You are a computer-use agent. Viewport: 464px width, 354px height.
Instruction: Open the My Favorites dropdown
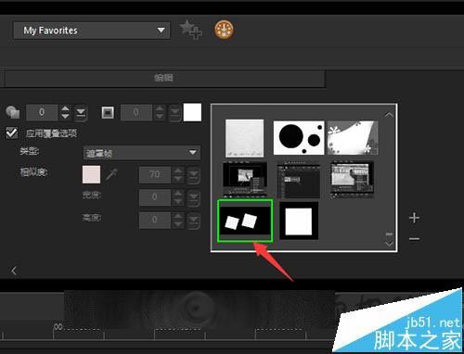[x=92, y=31]
